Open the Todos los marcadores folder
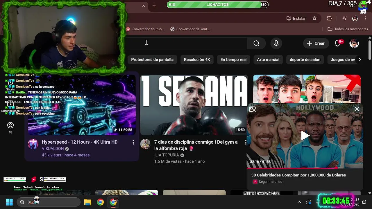Screen dimensions: 372x209 tap(348, 29)
